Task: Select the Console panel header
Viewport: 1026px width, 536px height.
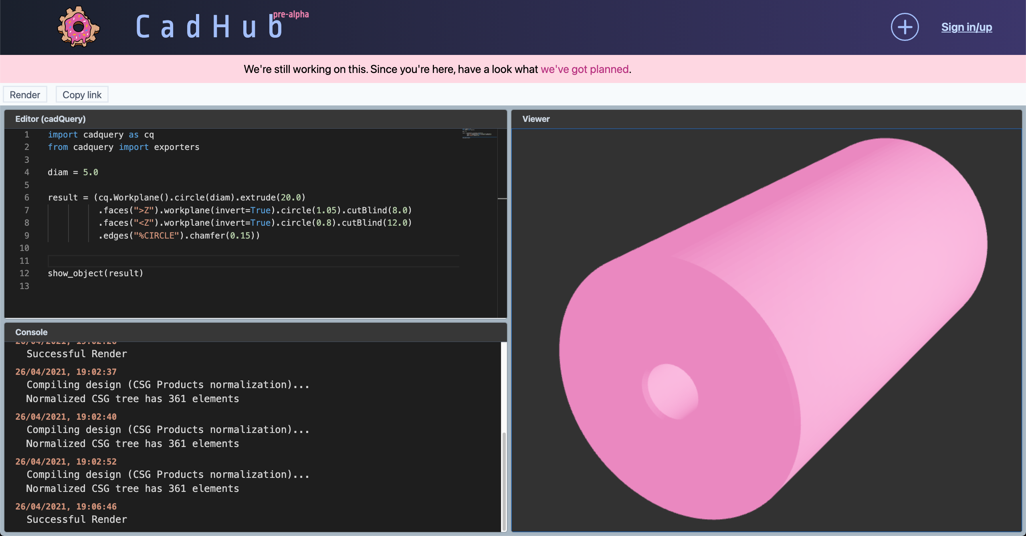Action: [x=31, y=332]
